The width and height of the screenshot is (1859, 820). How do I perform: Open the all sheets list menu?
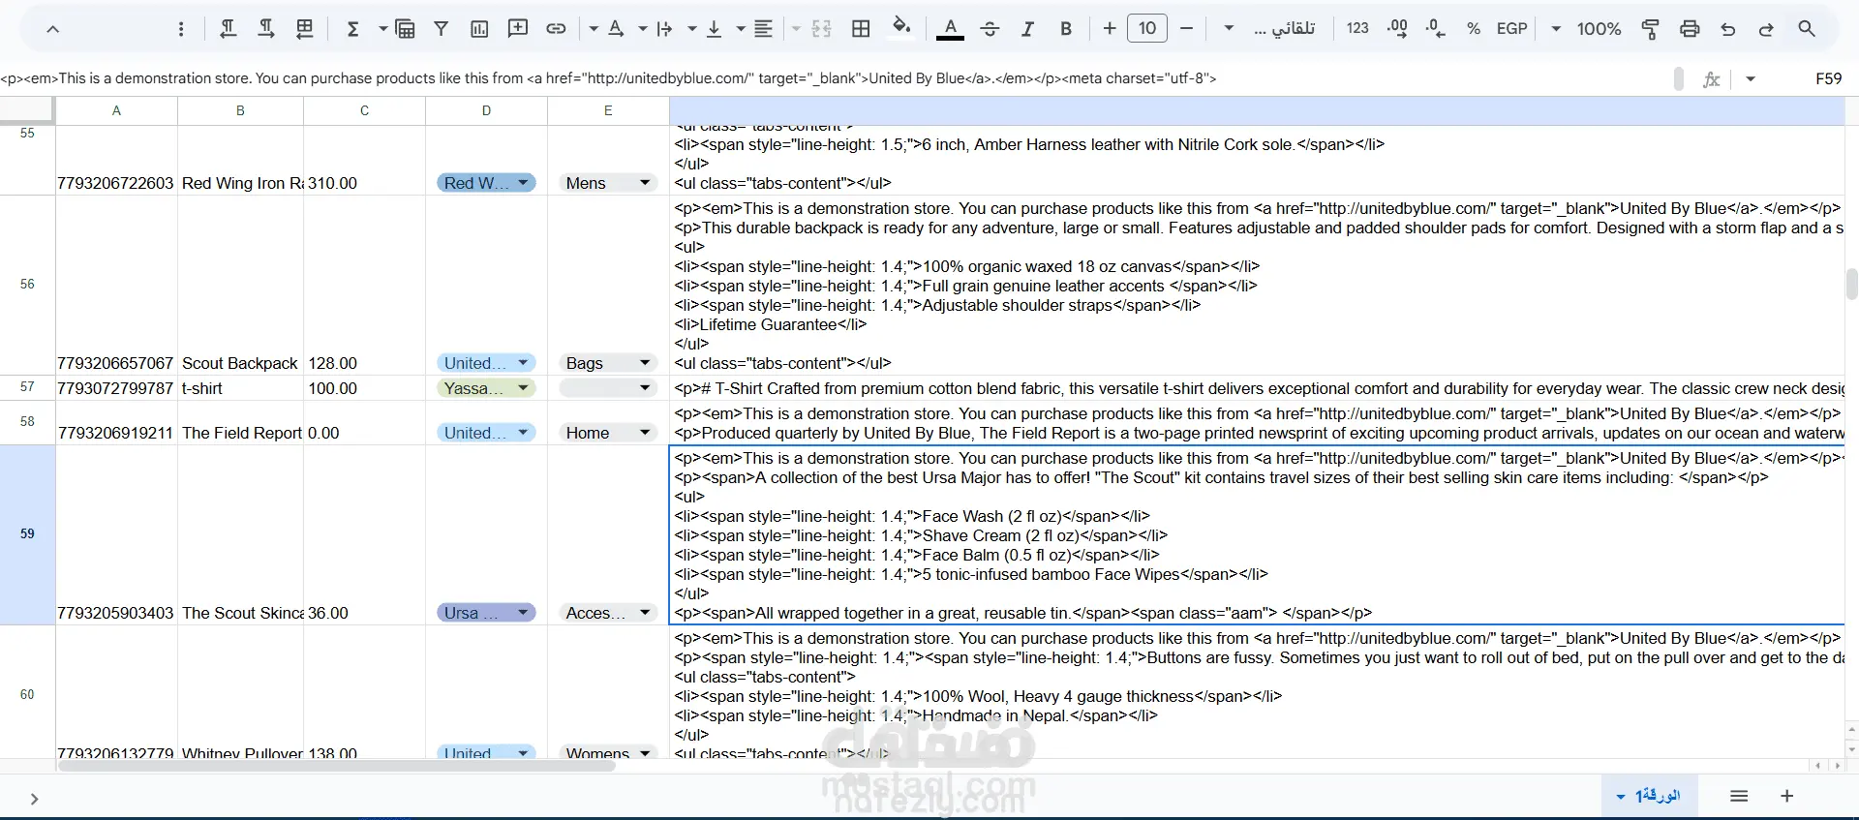pyautogui.click(x=1739, y=796)
